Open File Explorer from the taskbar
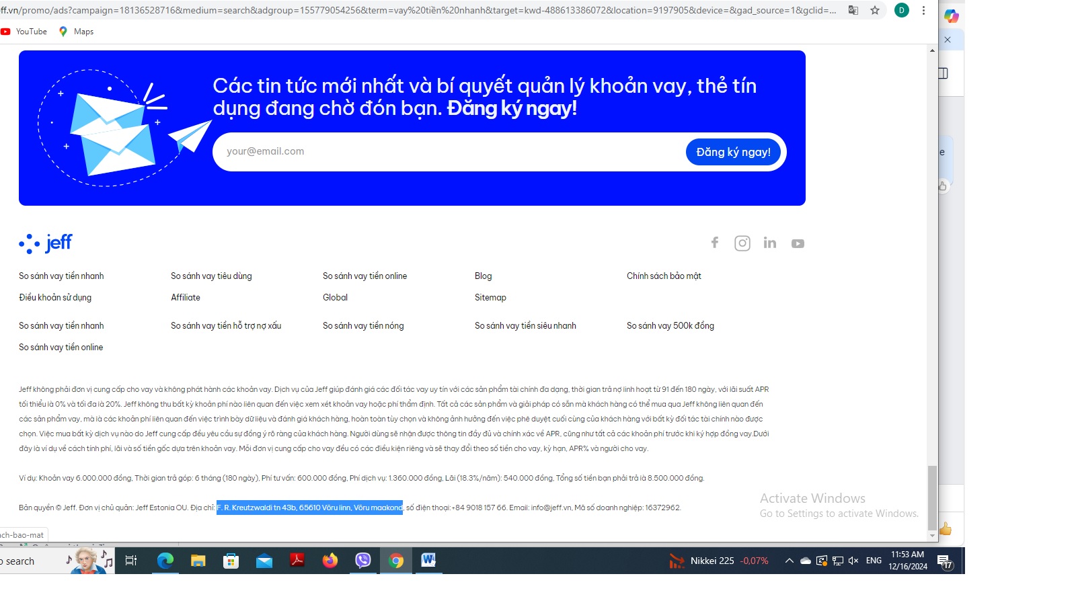This screenshot has width=1076, height=605. coord(198,561)
